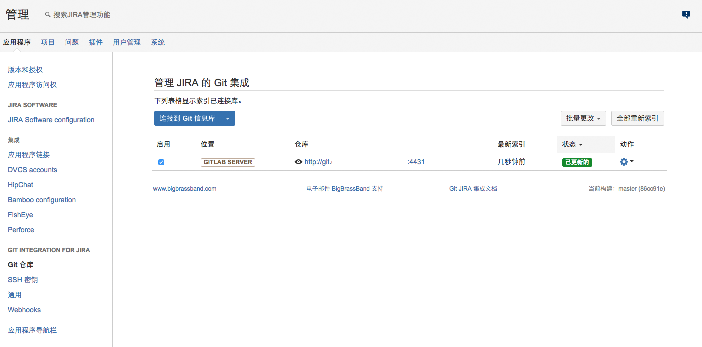Image resolution: width=702 pixels, height=347 pixels.
Task: Open the Git JIRA 集成文档 link
Action: pos(473,188)
